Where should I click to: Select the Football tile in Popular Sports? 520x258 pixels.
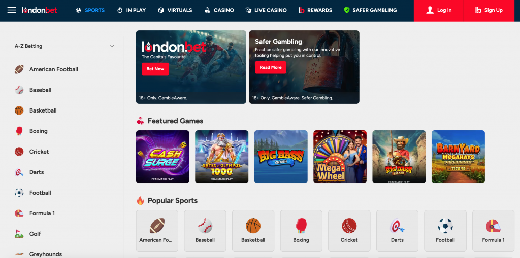click(x=445, y=231)
